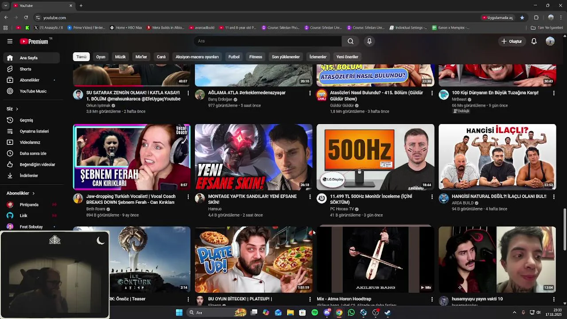567x319 pixels.
Task: Open options for Atasözleri Nasıl Bulundu video
Action: (x=432, y=93)
